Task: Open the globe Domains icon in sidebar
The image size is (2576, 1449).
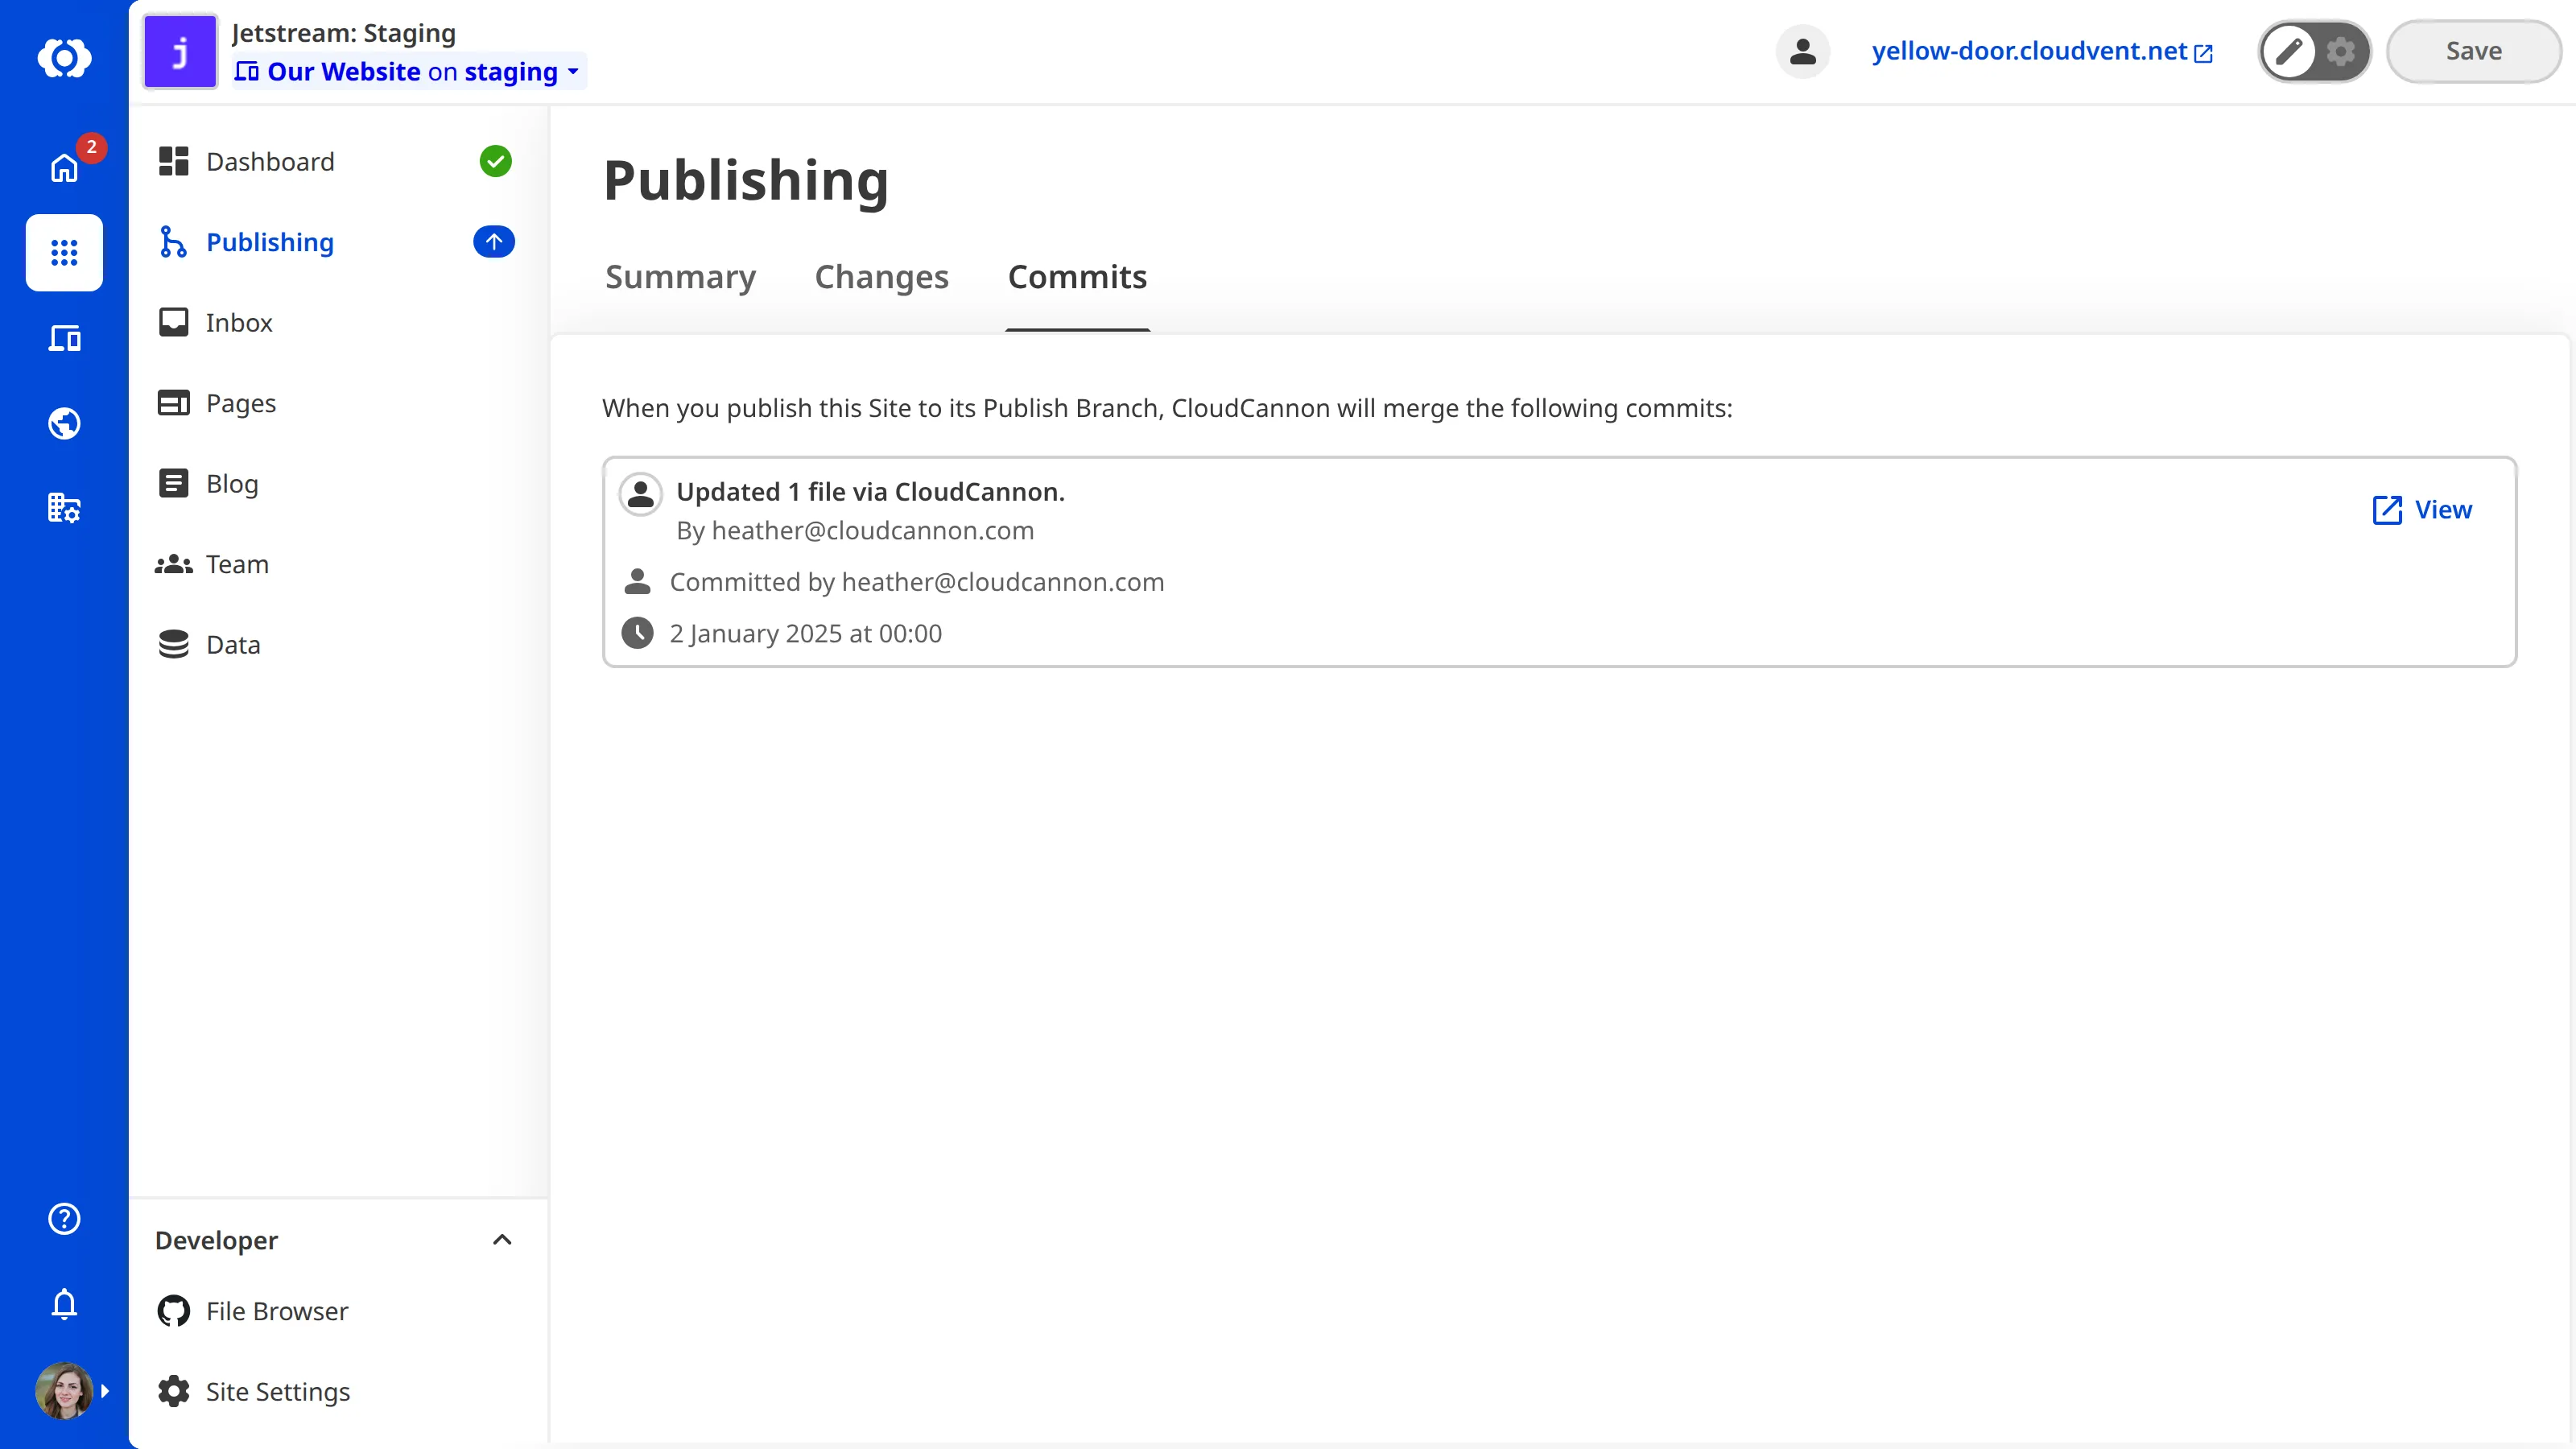Action: (64, 423)
